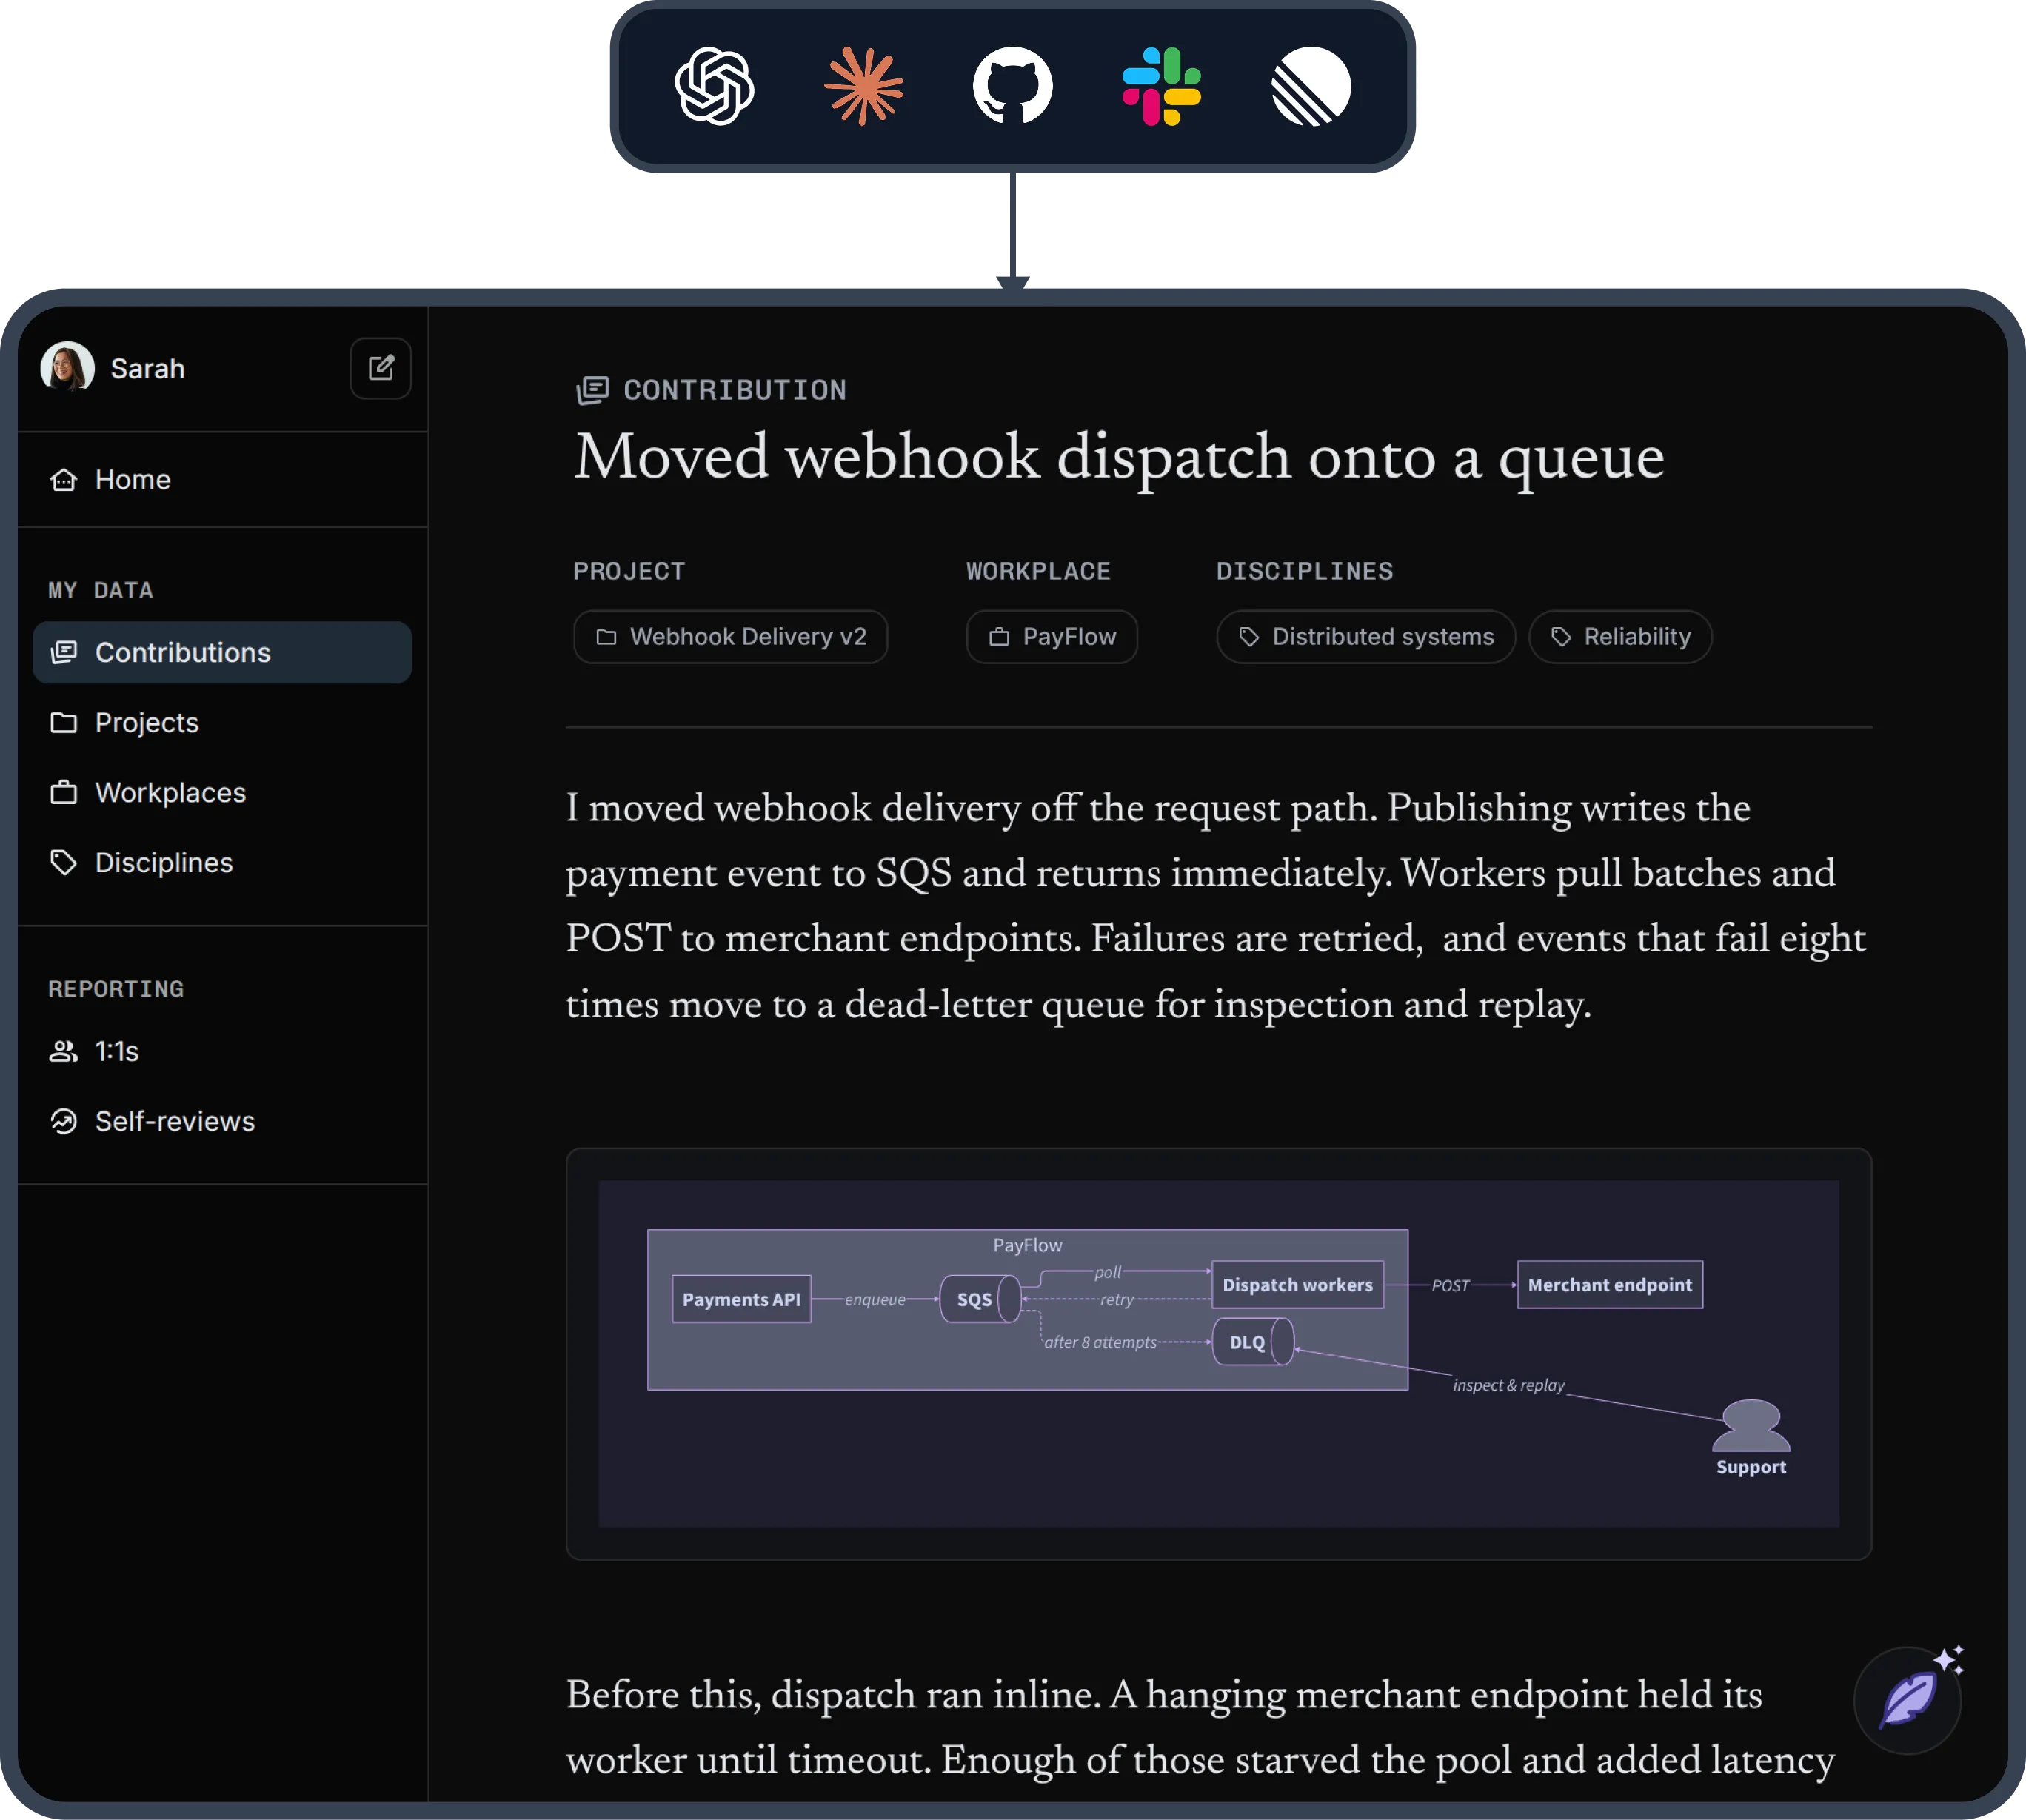Click the chart icon beside Self-reviews
This screenshot has width=2026, height=1820.
[x=64, y=1121]
